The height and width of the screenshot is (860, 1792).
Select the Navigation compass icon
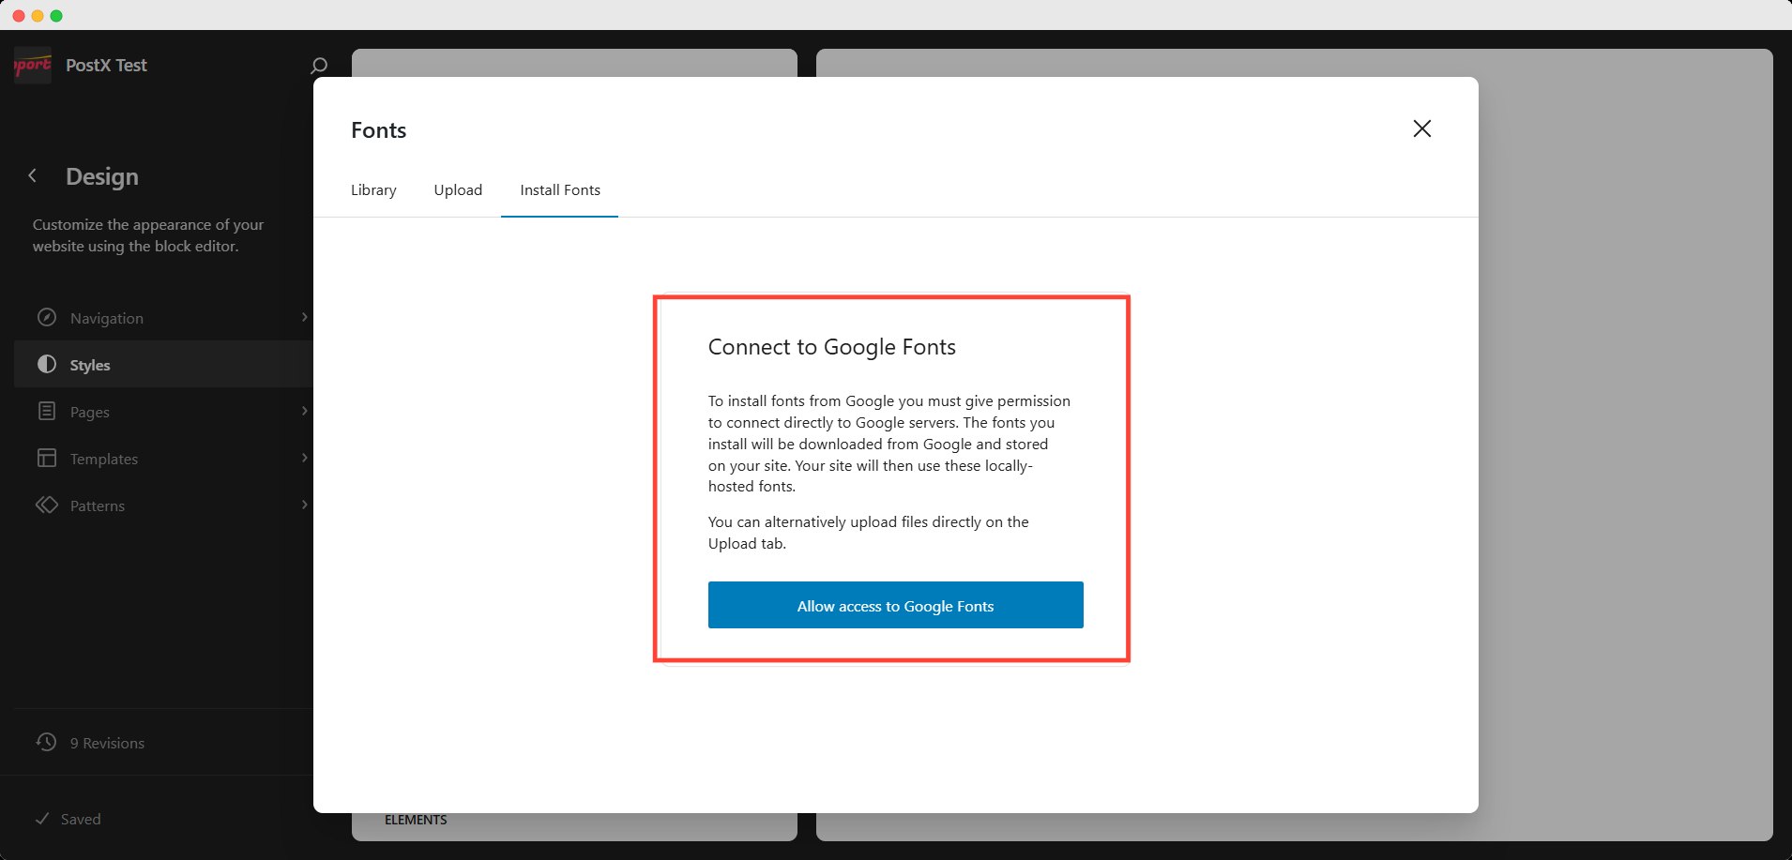click(47, 317)
